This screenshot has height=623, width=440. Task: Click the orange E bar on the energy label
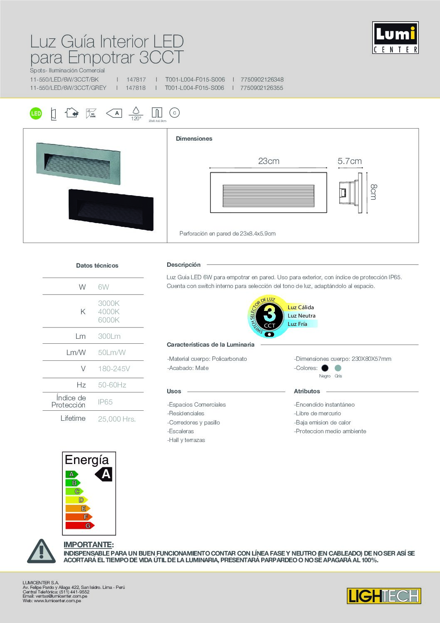point(78,509)
